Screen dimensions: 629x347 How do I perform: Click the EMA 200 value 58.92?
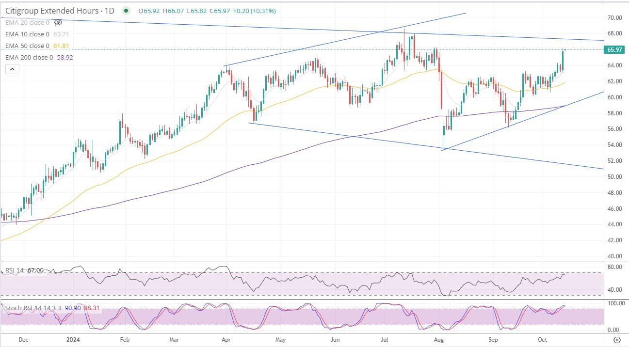64,58
